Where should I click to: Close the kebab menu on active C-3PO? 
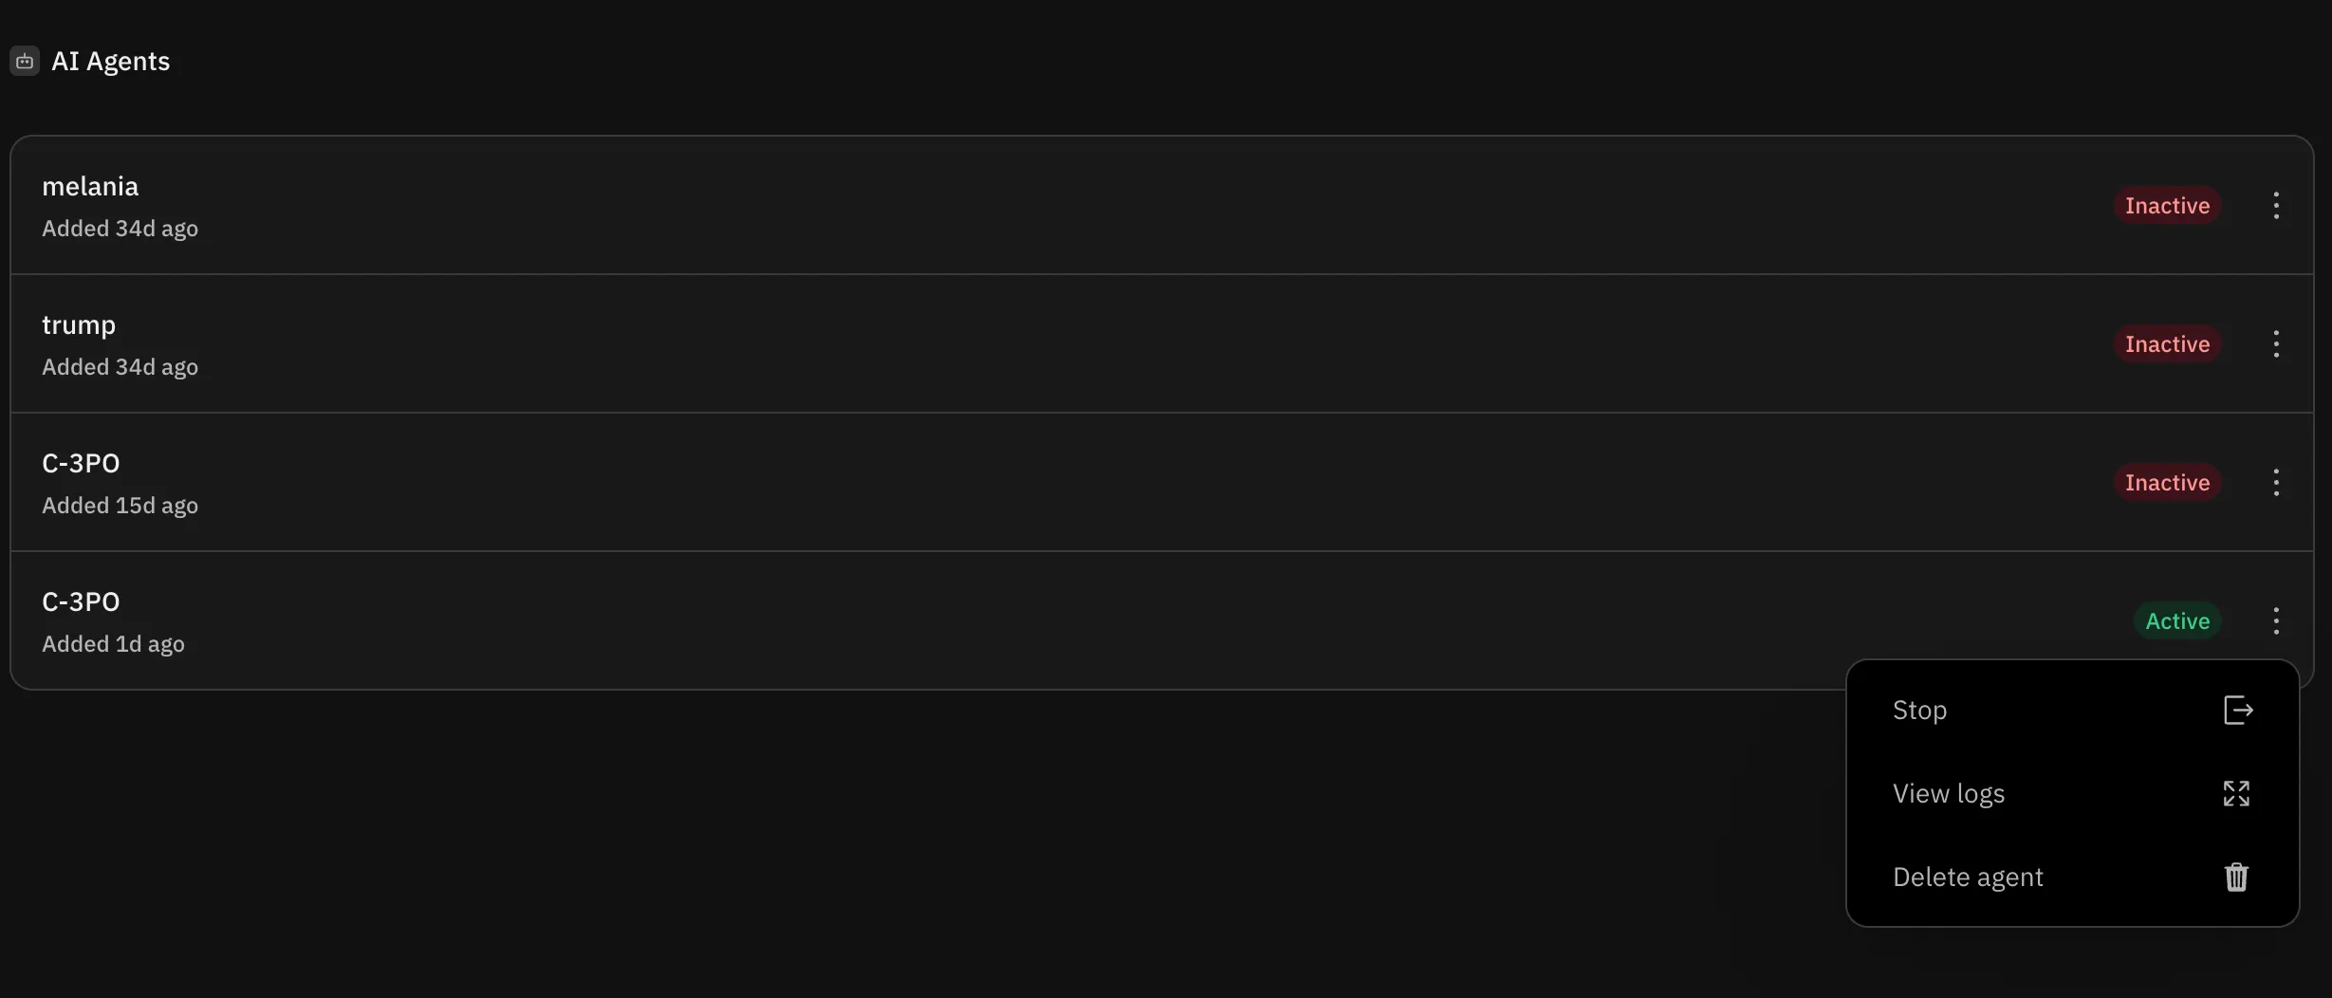tap(2276, 621)
